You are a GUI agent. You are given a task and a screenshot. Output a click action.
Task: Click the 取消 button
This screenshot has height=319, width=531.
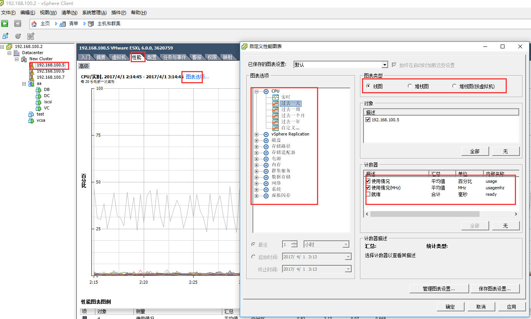pos(481,307)
